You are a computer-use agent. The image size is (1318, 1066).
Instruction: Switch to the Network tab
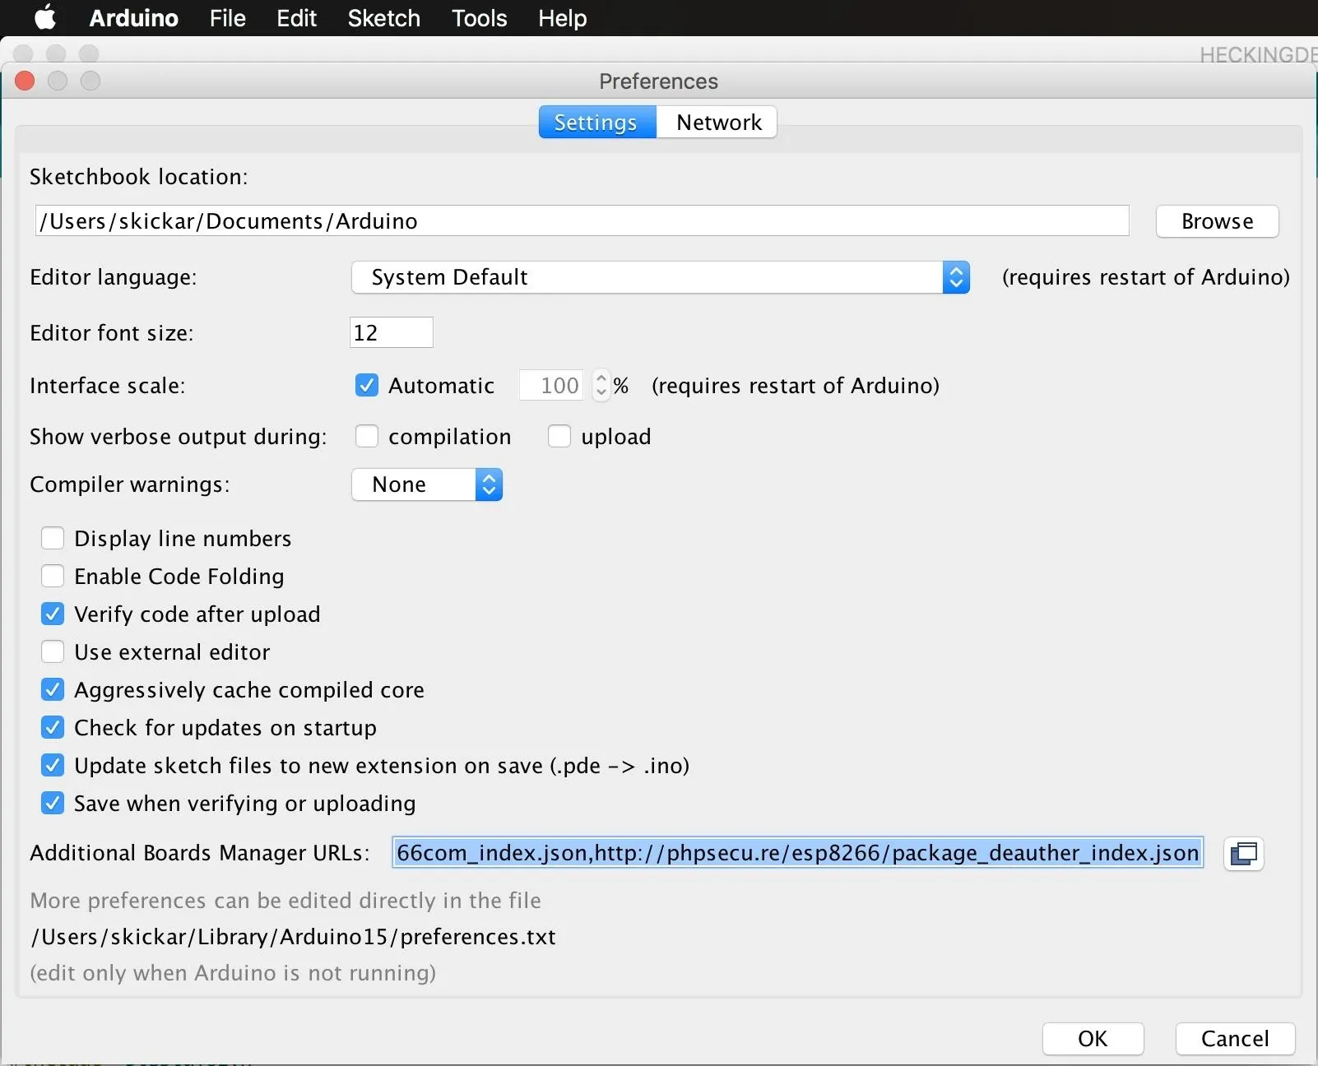717,122
